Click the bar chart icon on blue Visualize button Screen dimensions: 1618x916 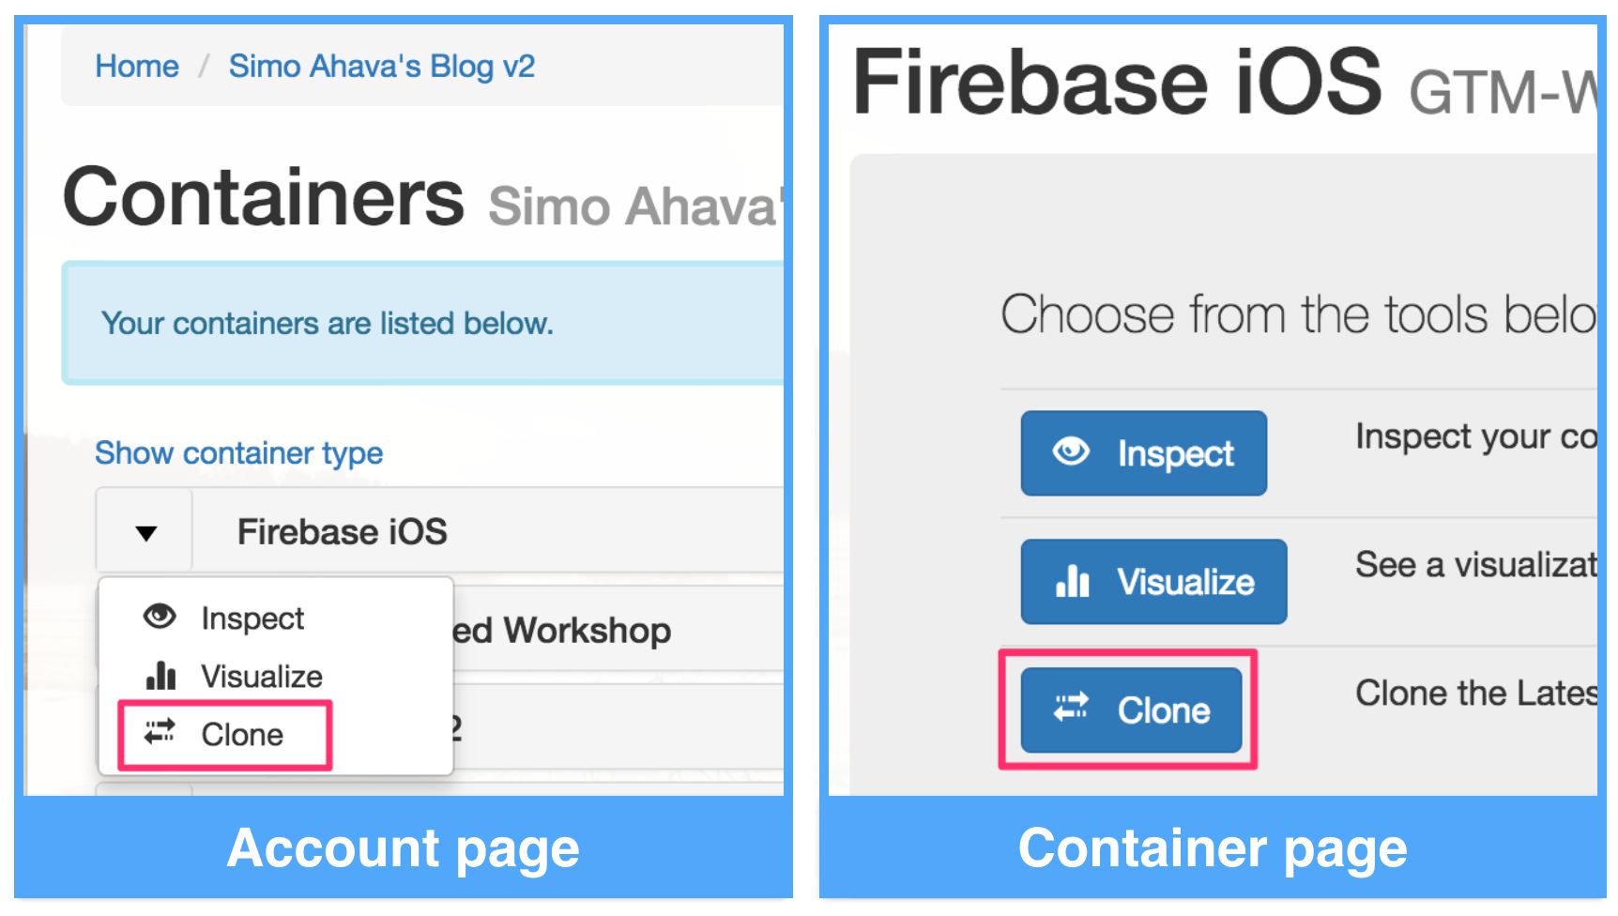tap(1072, 581)
